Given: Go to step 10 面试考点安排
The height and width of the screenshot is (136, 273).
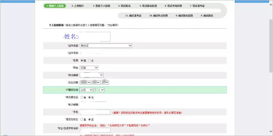Looking at the screenshot, I should (158, 15).
